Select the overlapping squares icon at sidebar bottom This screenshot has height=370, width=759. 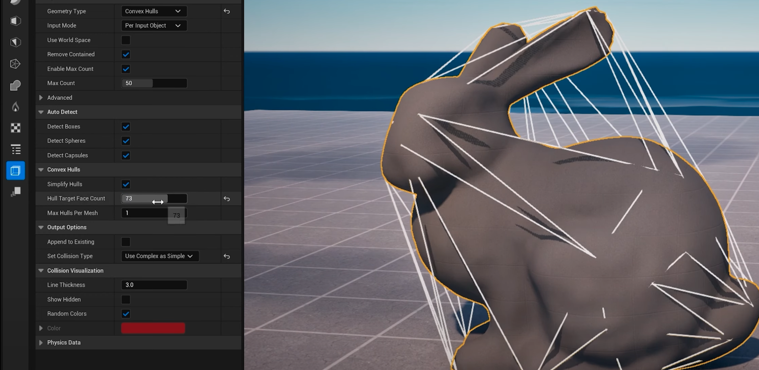pyautogui.click(x=16, y=192)
